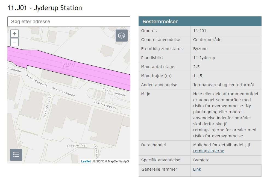Viewport: 267px width, 184px height.
Task: Click the 11.J01 - Jyderup Station heading
Action: point(45,8)
